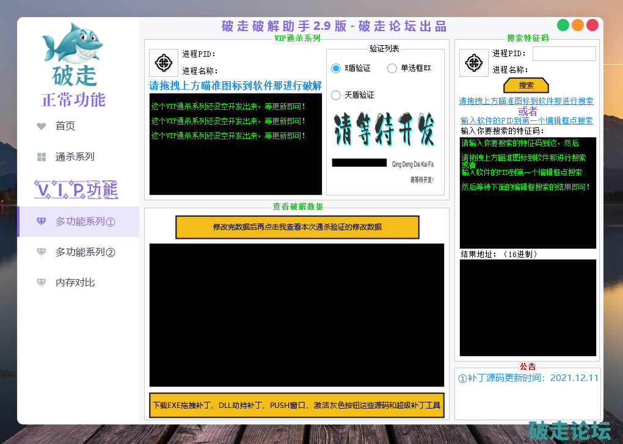The width and height of the screenshot is (623, 444).
Task: Click the crosshair target icon in 搜索特征码 panel
Action: tap(473, 63)
